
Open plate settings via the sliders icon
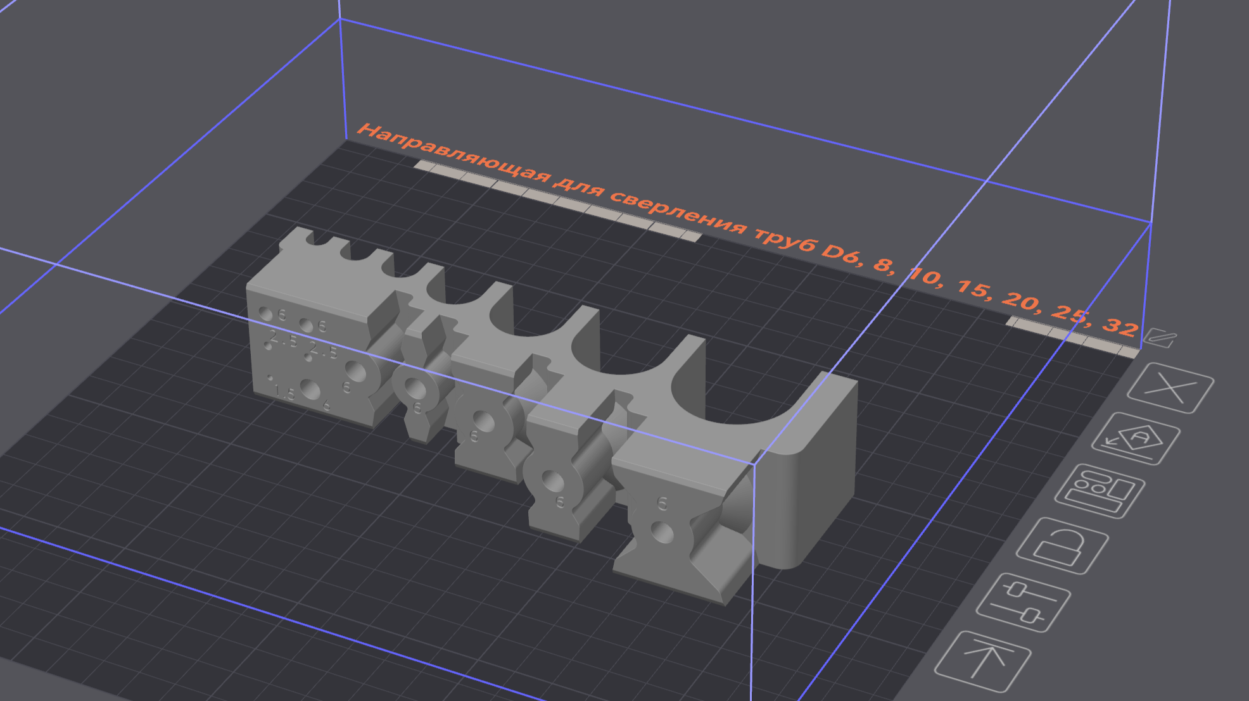coord(1023,602)
